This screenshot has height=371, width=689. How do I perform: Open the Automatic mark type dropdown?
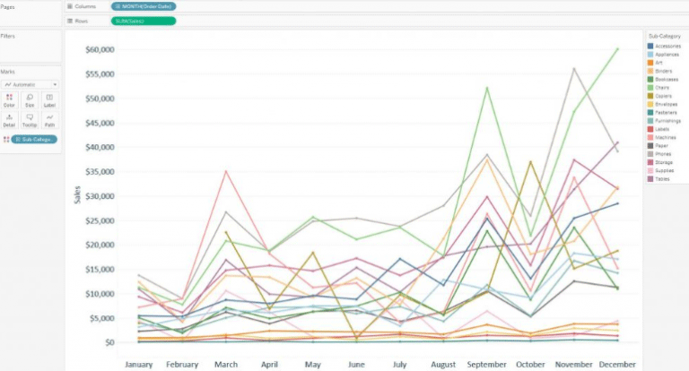(x=30, y=83)
